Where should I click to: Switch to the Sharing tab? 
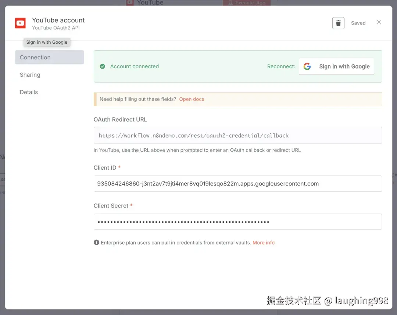pos(30,75)
